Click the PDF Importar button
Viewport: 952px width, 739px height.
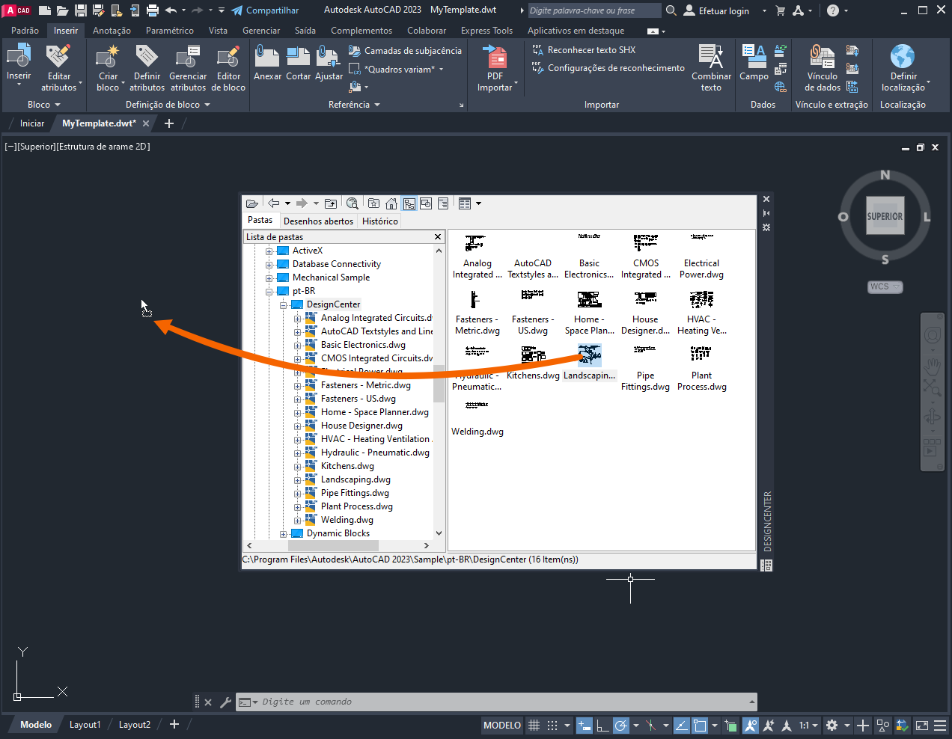click(x=495, y=67)
